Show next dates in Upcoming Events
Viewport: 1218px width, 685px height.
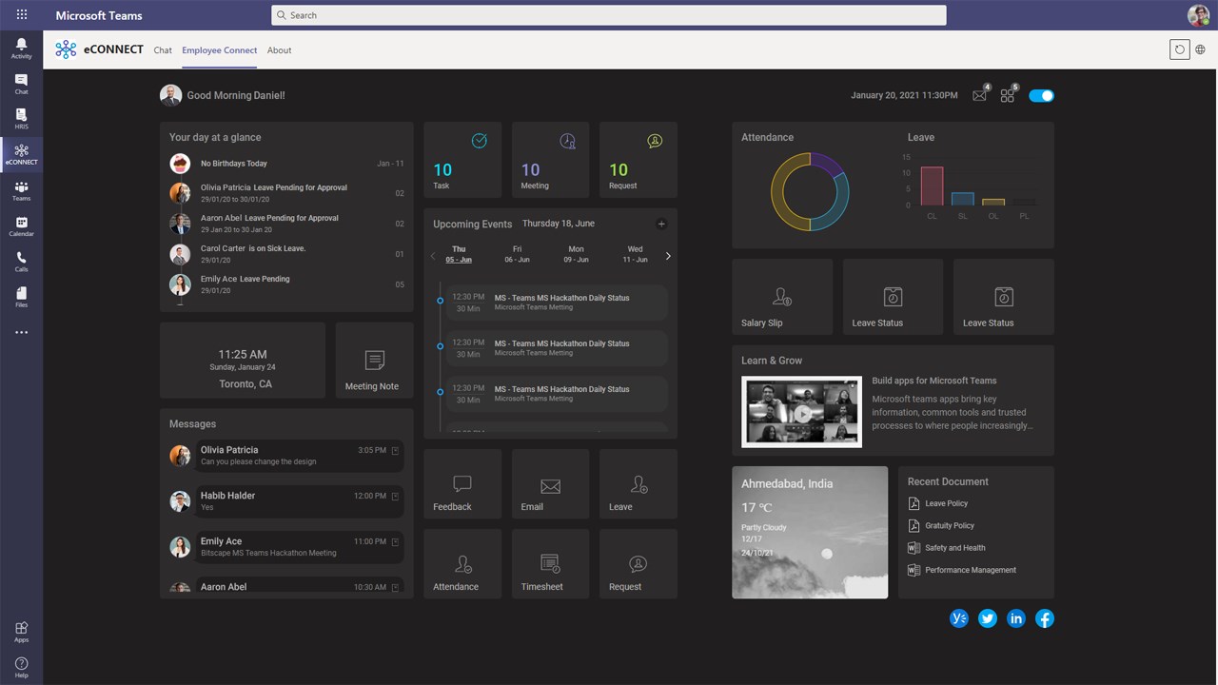pyautogui.click(x=668, y=256)
